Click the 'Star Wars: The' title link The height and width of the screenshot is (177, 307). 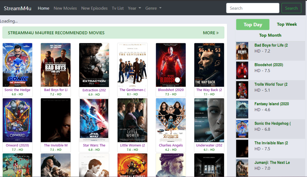point(94,145)
